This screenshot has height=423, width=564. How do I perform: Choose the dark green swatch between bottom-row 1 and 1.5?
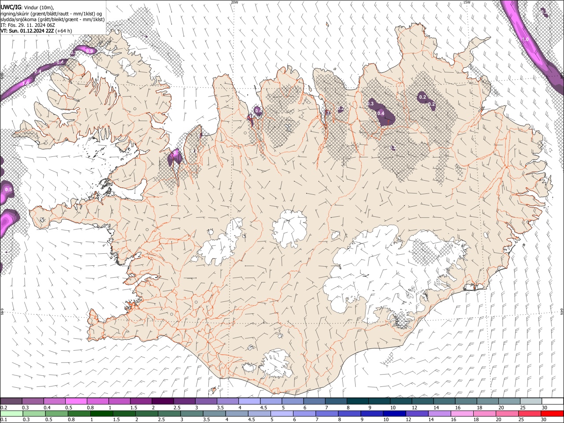click(x=102, y=413)
